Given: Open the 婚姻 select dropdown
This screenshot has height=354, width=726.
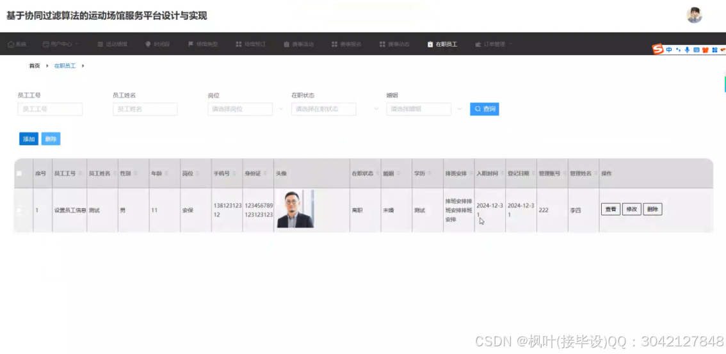Looking at the screenshot, I should click(419, 109).
